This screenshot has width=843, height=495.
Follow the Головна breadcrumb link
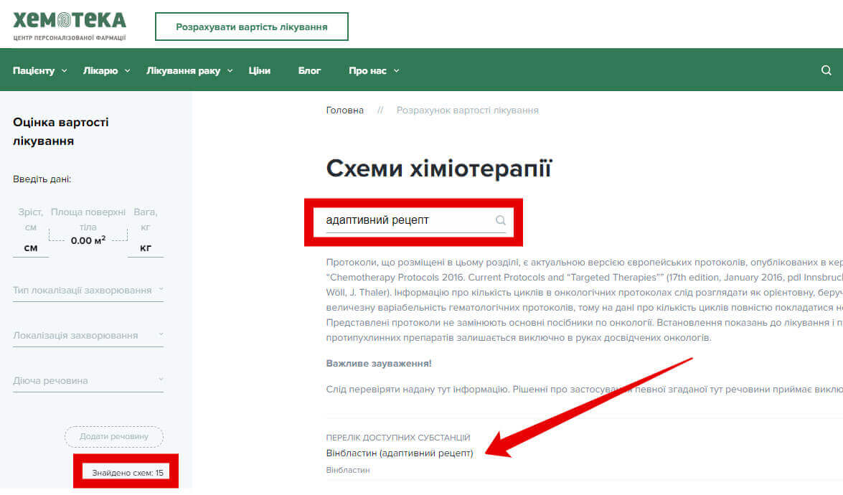[344, 110]
